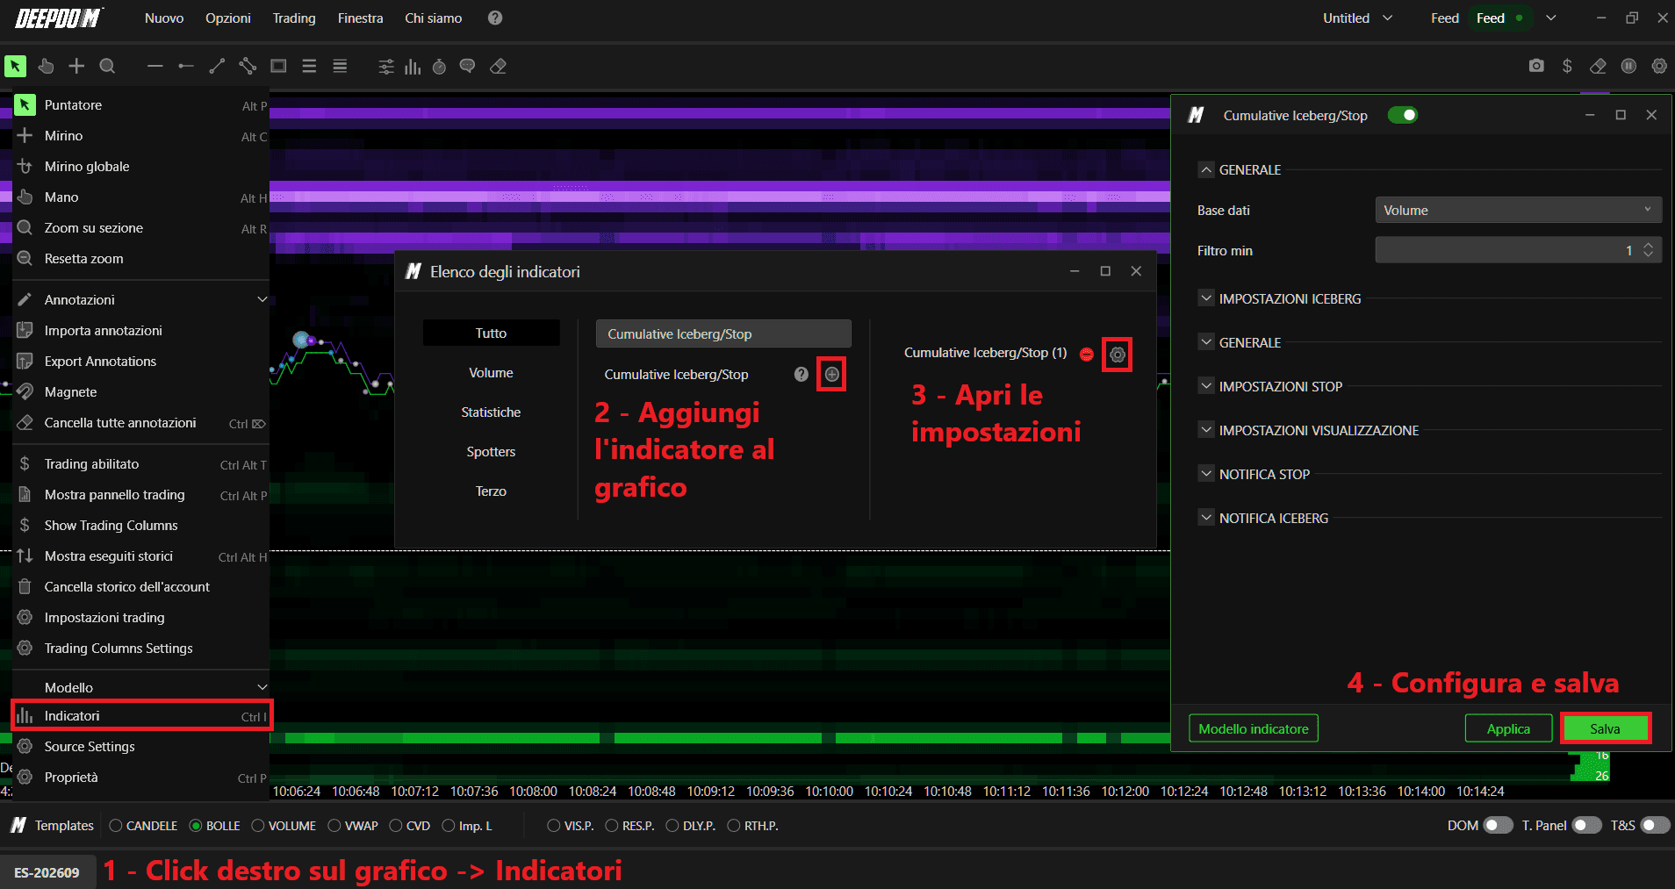Viewport: 1675px width, 889px height.
Task: Open the sliders settings icon in the toolbar
Action: [386, 67]
